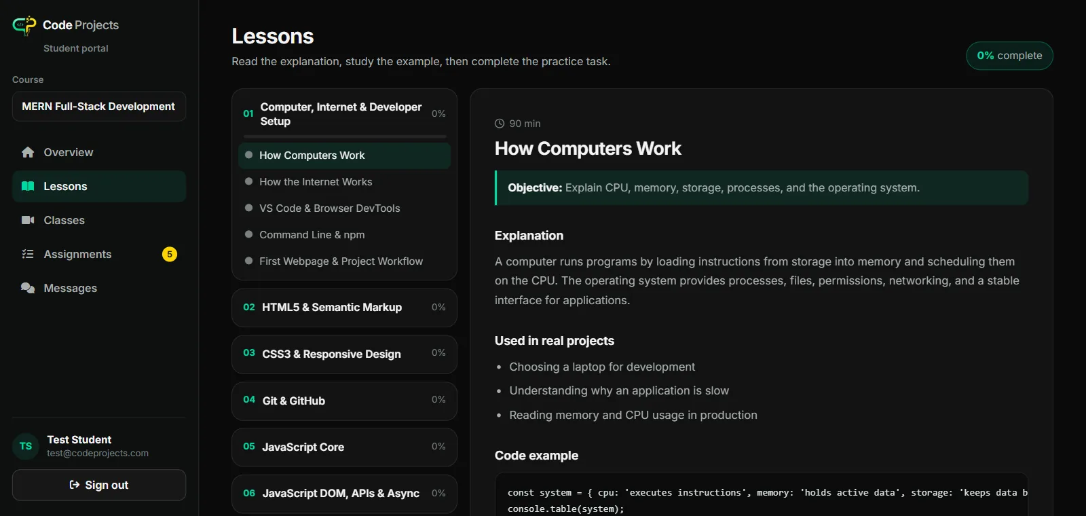Viewport: 1086px width, 516px height.
Task: Click the 0% complete progress pill
Action: click(x=1009, y=56)
